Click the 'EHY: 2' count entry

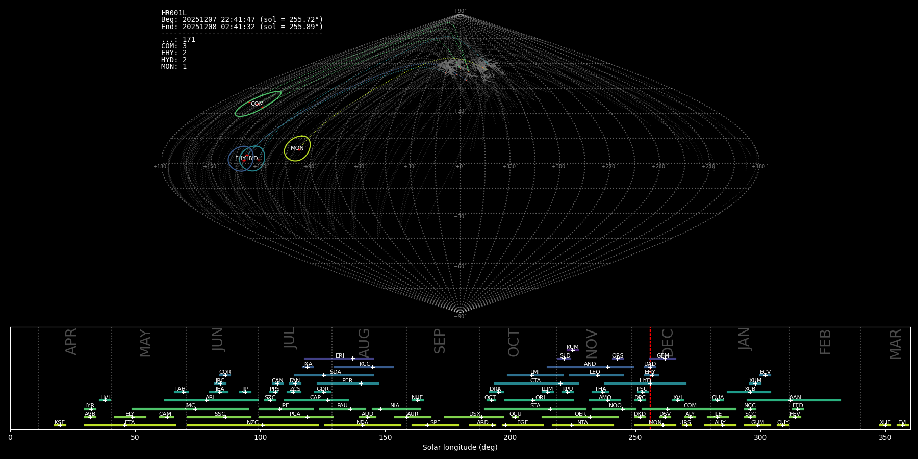[x=174, y=53]
